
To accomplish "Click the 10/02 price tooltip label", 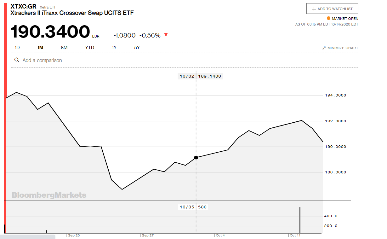I will click(x=201, y=76).
